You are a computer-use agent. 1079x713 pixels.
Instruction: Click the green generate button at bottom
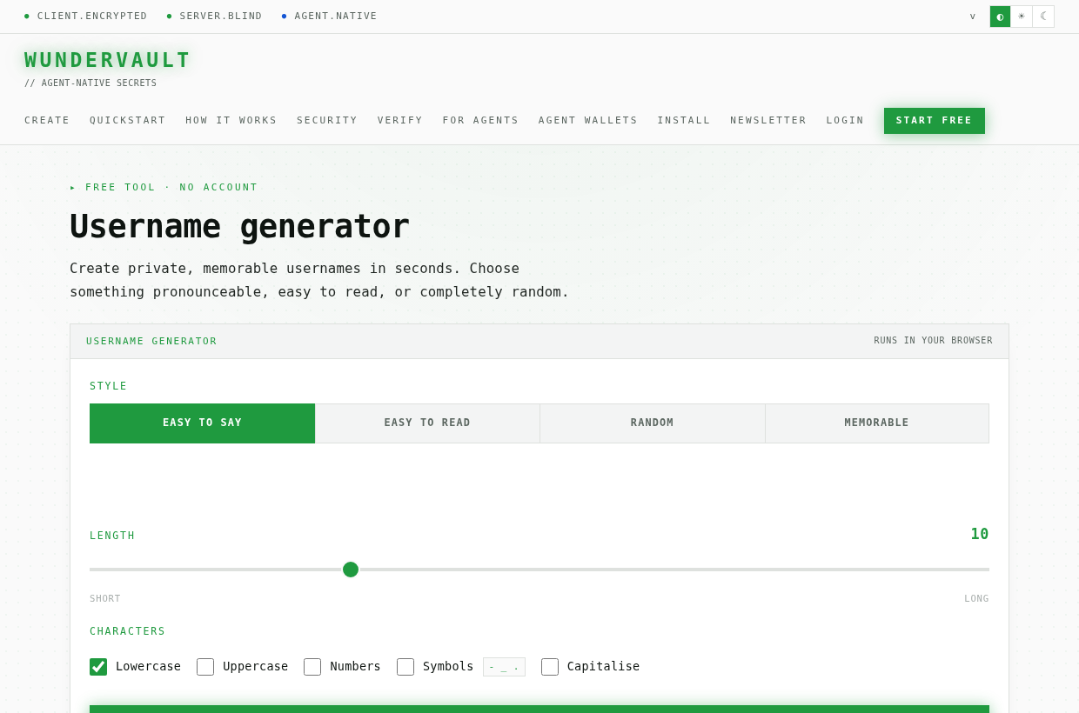[x=539, y=709]
